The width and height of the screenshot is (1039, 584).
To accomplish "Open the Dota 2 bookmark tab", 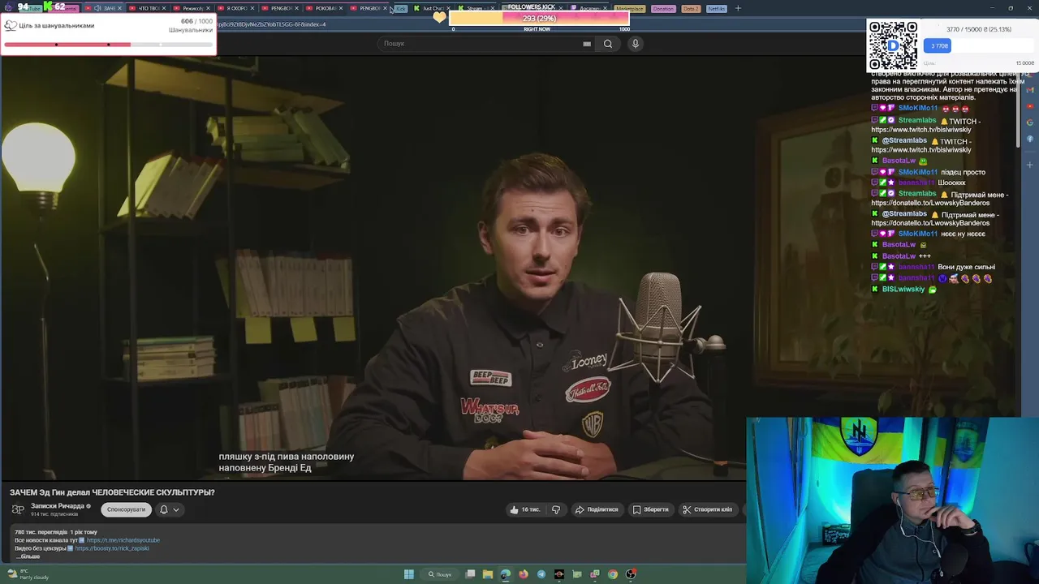I will pyautogui.click(x=690, y=8).
